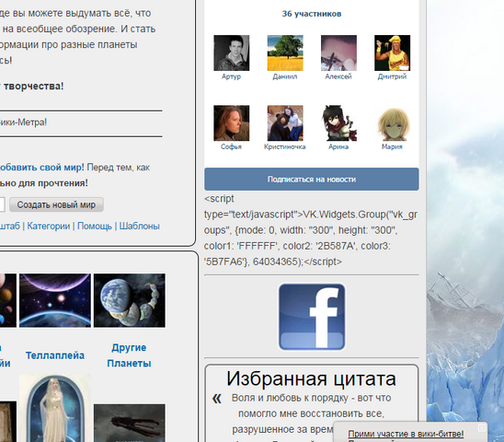
Task: Open the Facebook logo icon
Action: 312,317
